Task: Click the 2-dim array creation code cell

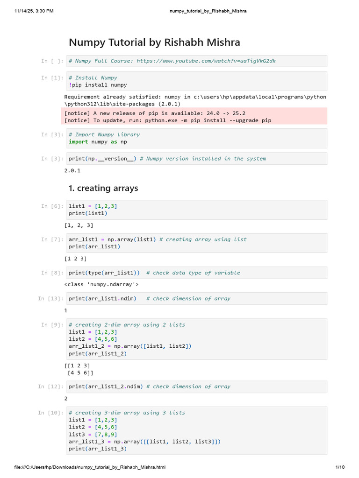Action: pyautogui.click(x=195, y=339)
